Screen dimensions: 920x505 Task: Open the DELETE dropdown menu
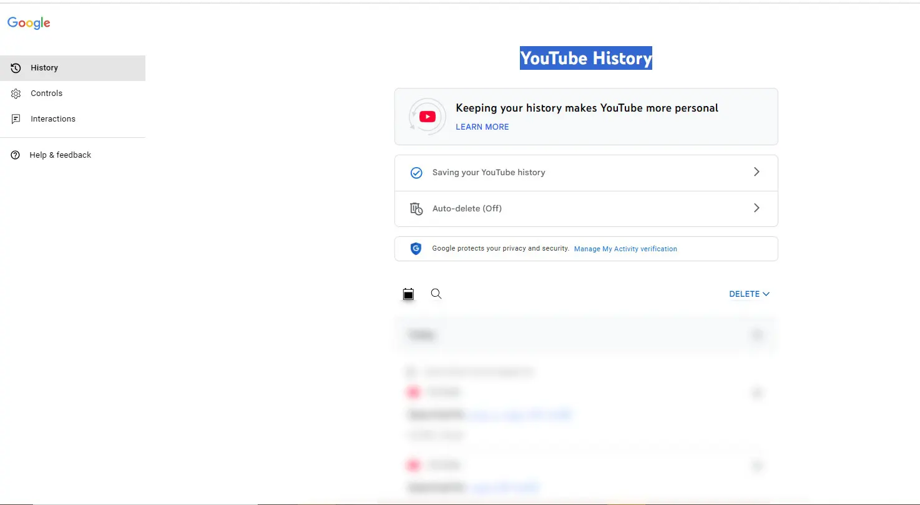click(749, 294)
